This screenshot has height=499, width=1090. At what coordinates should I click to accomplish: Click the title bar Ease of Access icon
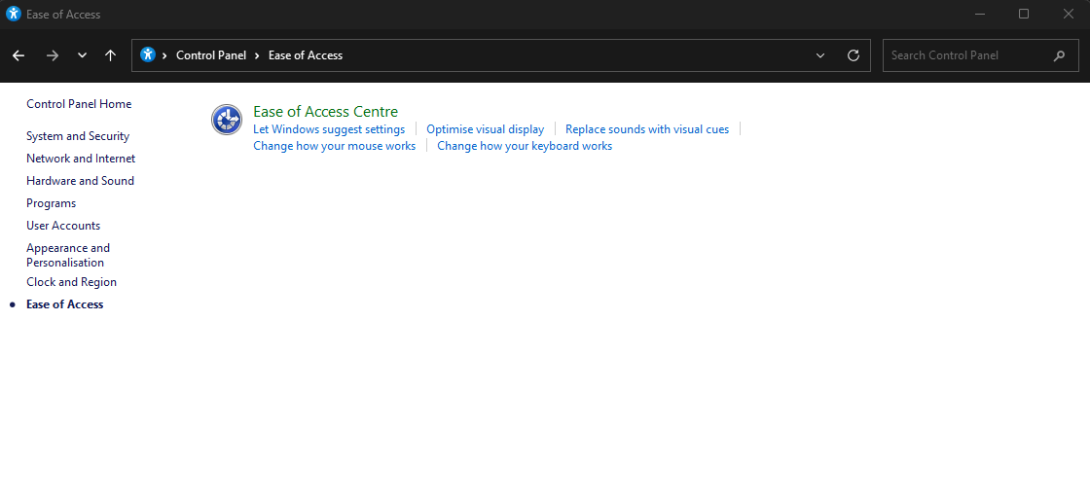click(14, 14)
